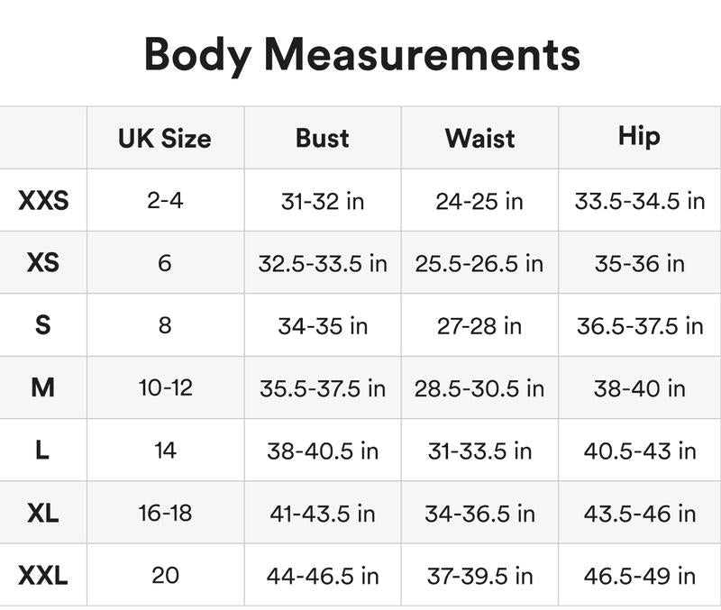Select the 38-40 in hip cell
This screenshot has width=721, height=610.
639,387
